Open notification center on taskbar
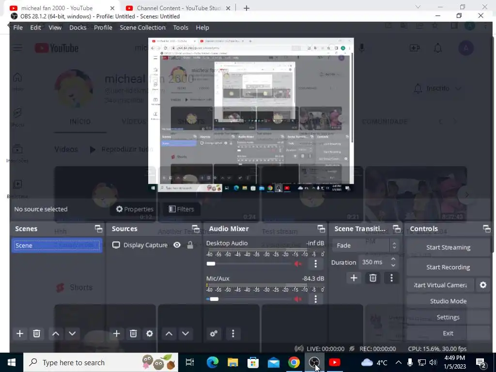Image resolution: width=496 pixels, height=372 pixels. pos(480,362)
